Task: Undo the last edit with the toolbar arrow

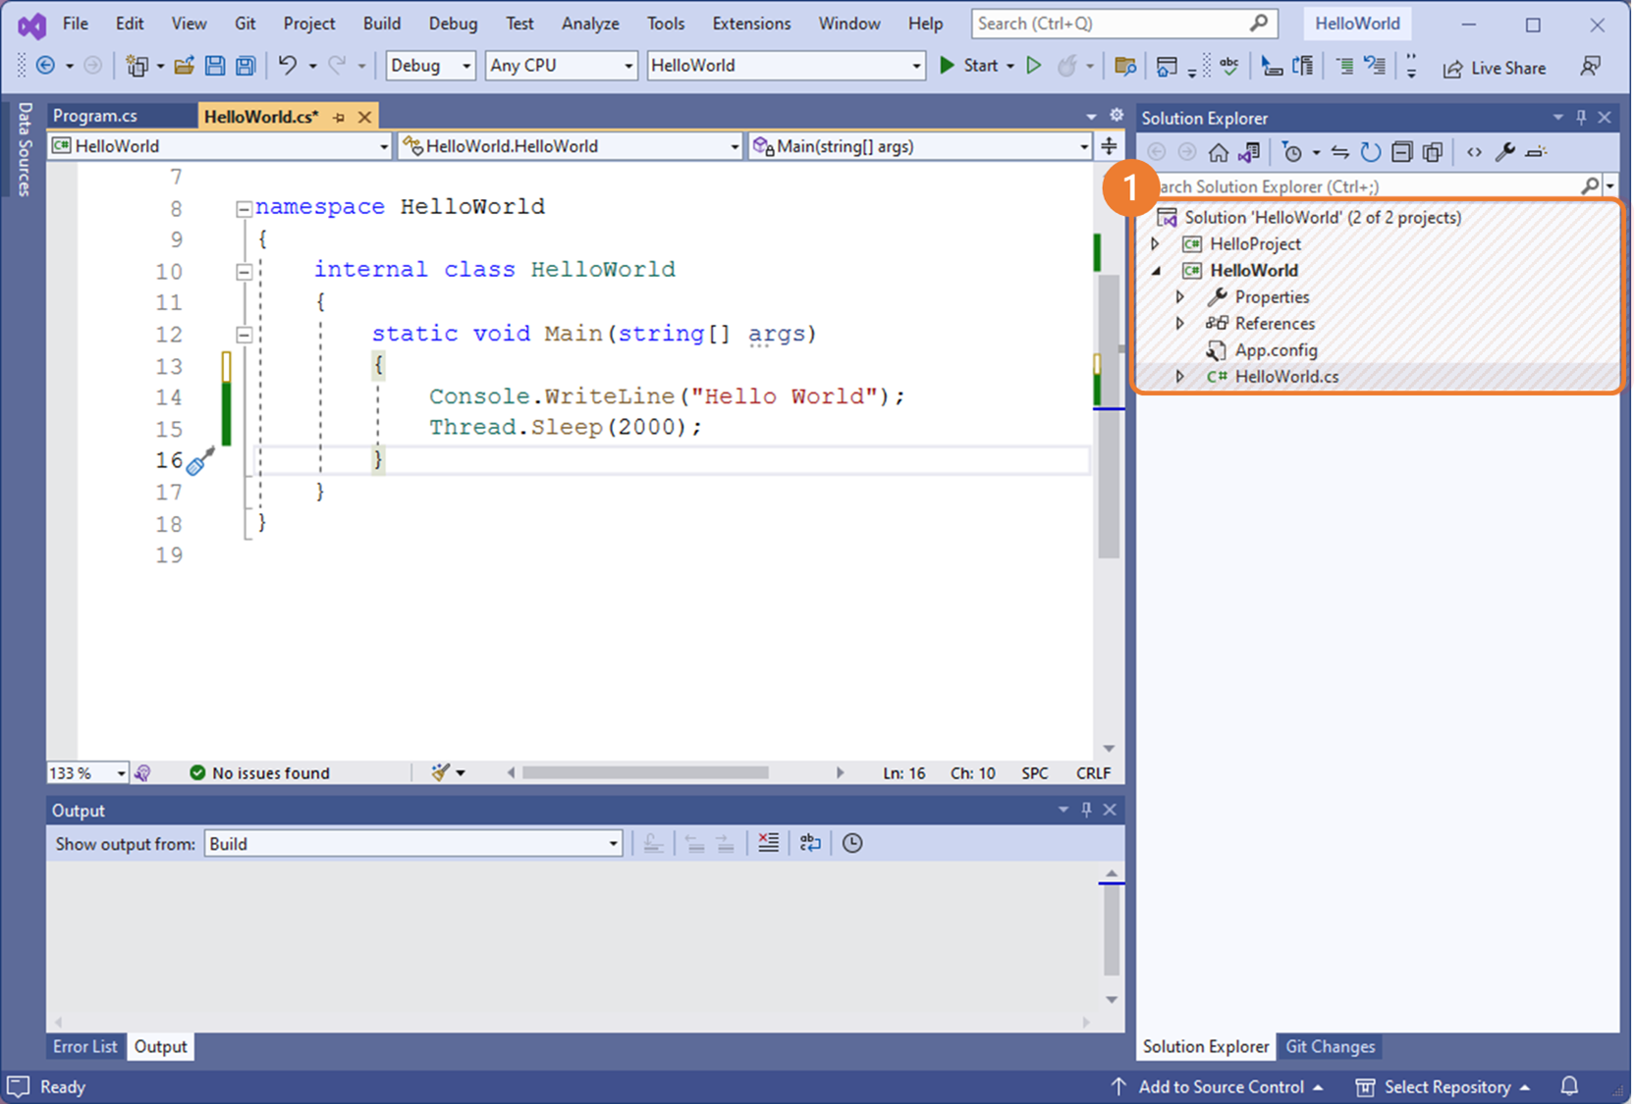Action: [287, 66]
